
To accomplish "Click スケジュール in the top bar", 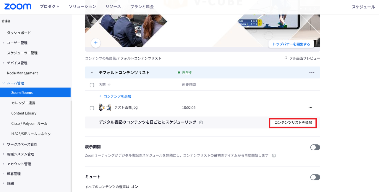I will point(363,7).
